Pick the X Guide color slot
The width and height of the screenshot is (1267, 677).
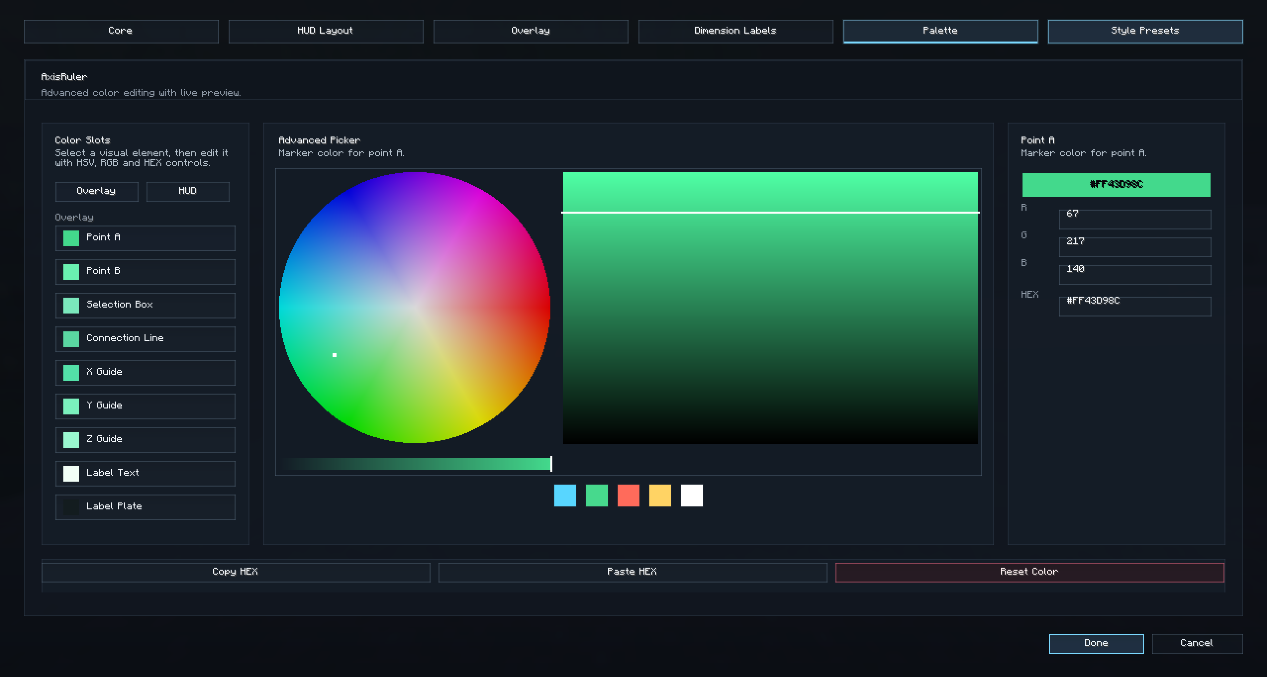coord(145,372)
